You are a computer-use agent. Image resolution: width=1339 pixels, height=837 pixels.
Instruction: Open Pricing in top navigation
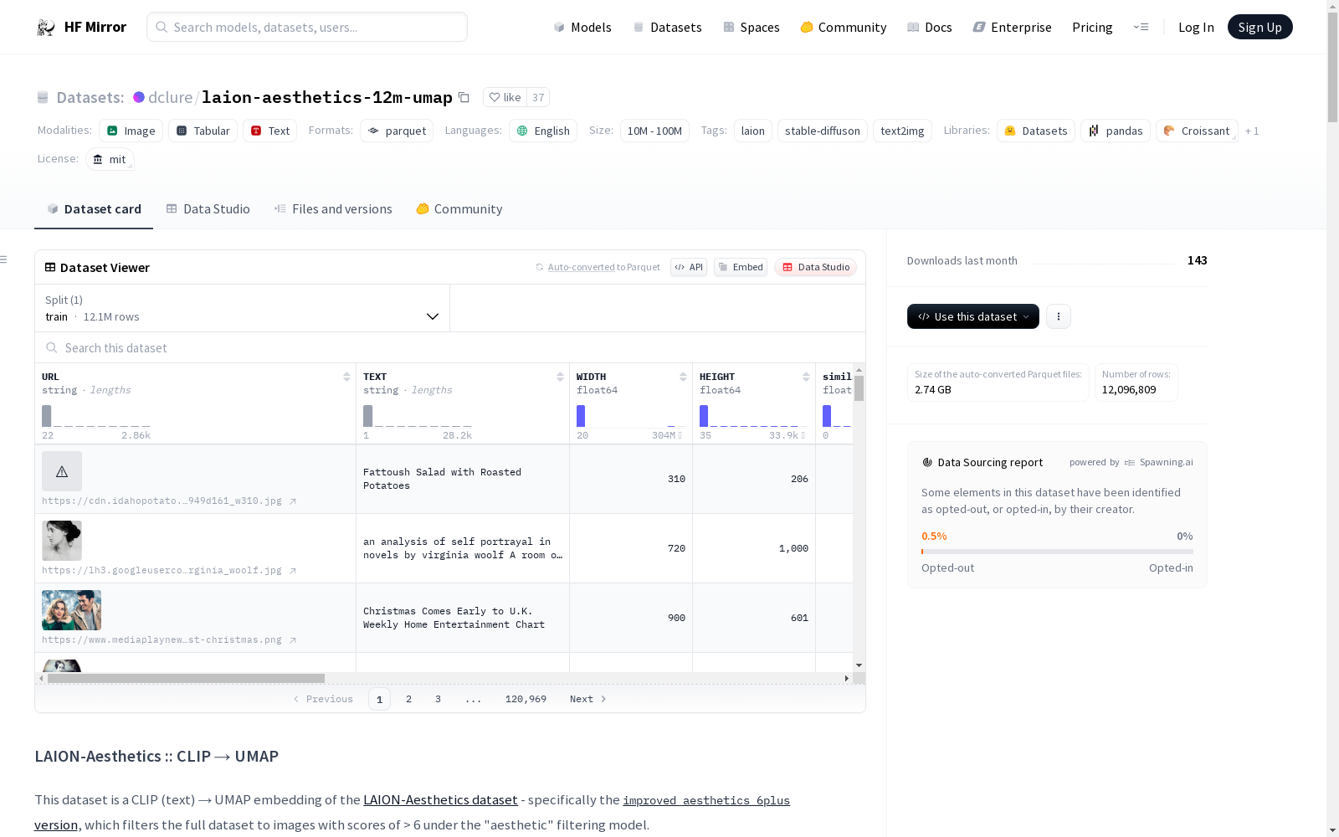click(x=1092, y=27)
